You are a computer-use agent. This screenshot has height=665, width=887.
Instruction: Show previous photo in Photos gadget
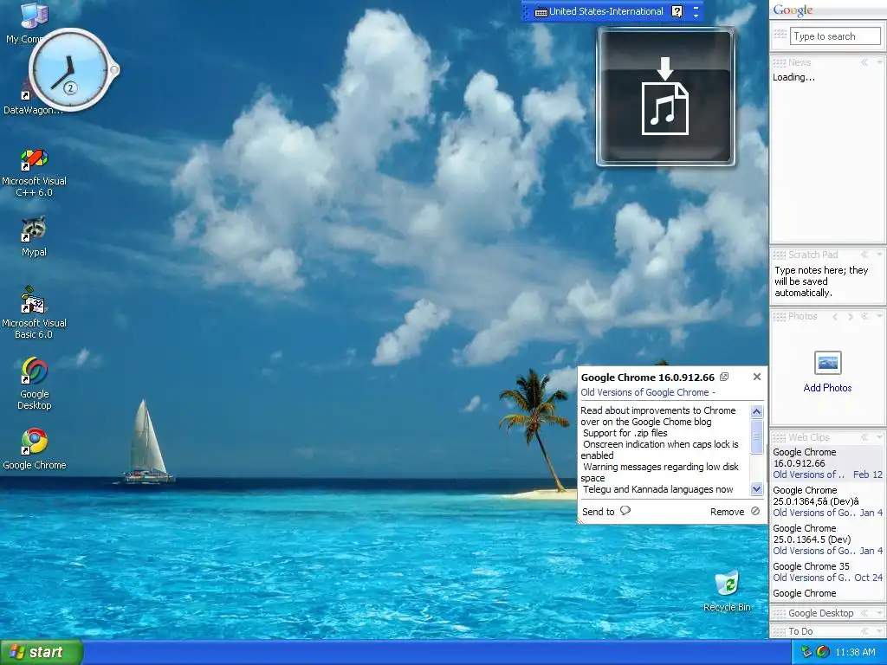coord(835,317)
